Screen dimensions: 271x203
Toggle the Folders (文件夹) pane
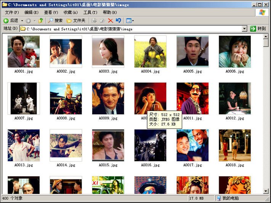pos(76,21)
